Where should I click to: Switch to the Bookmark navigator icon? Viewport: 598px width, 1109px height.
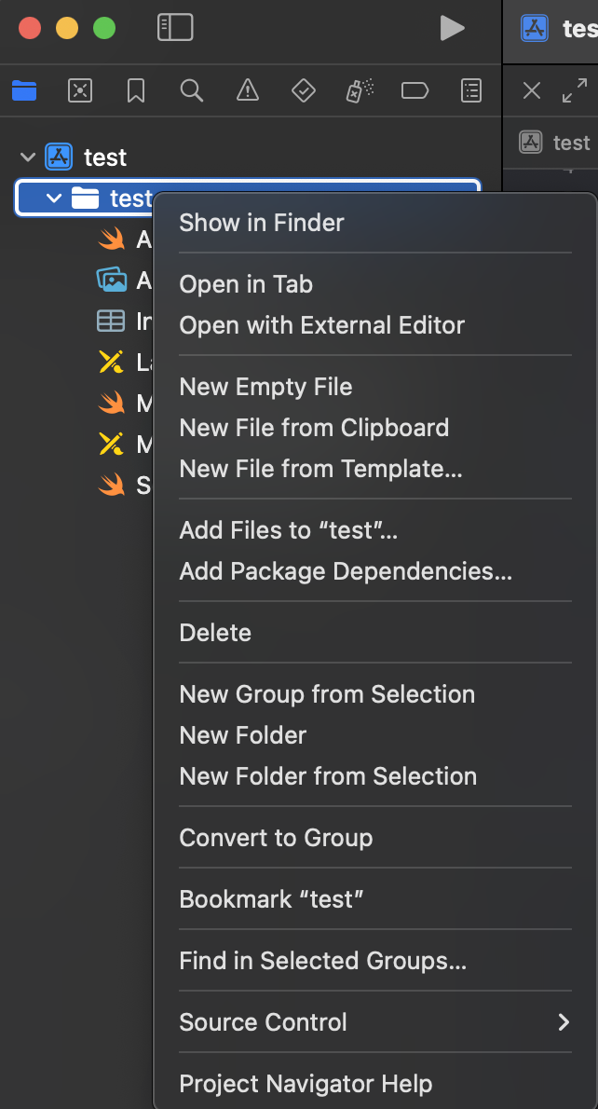pos(136,90)
